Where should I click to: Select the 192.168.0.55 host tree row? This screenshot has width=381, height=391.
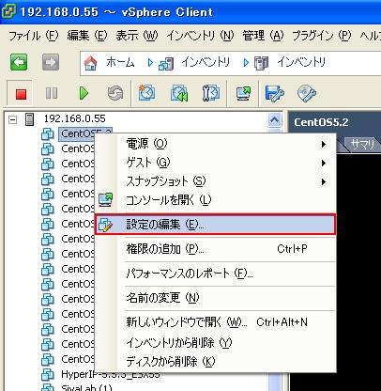(74, 119)
